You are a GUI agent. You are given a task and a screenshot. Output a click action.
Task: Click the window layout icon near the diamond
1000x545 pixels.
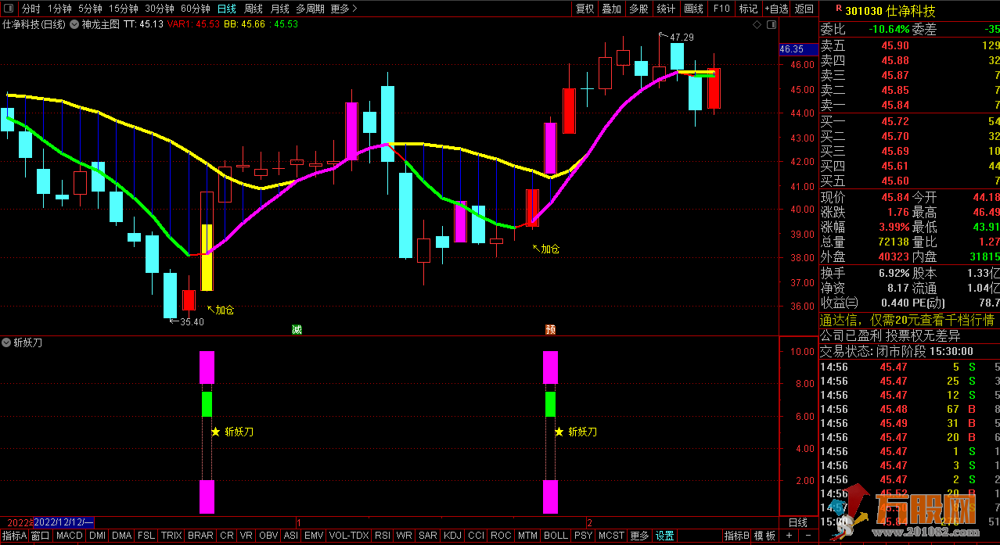click(x=771, y=25)
